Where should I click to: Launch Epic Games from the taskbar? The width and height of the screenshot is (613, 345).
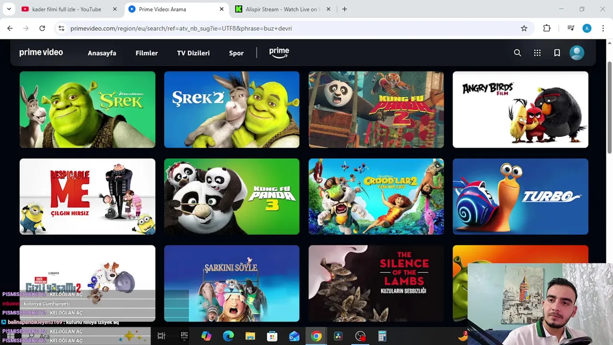[x=184, y=336]
